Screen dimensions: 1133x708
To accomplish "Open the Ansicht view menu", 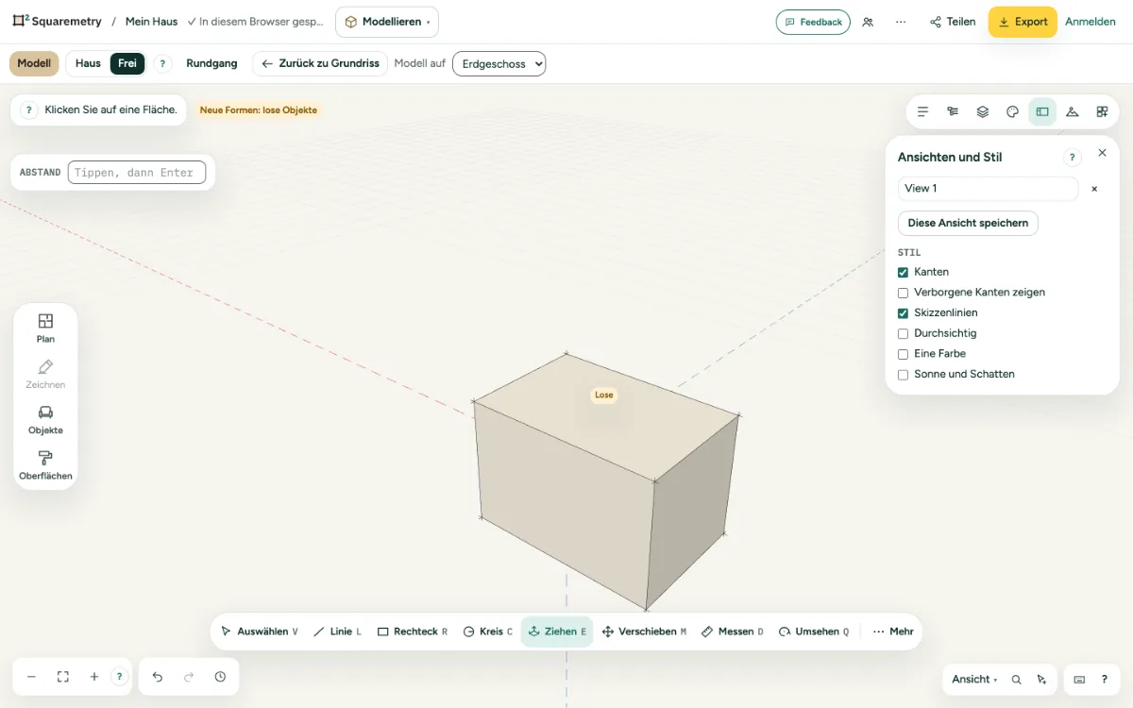I will click(974, 680).
